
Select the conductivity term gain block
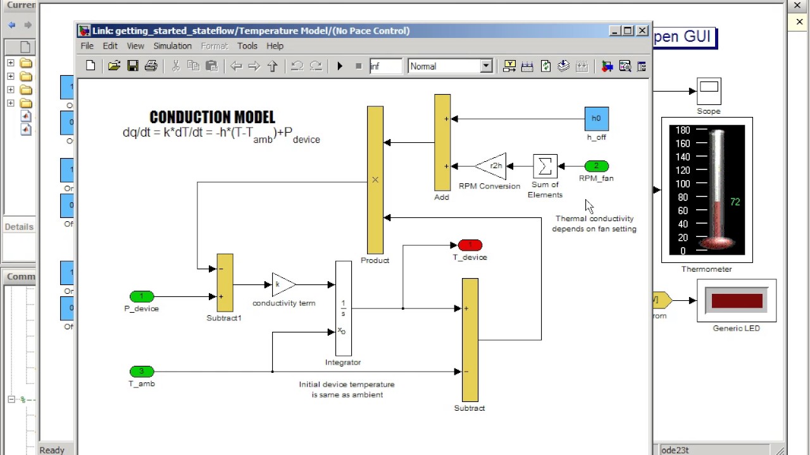tap(283, 285)
